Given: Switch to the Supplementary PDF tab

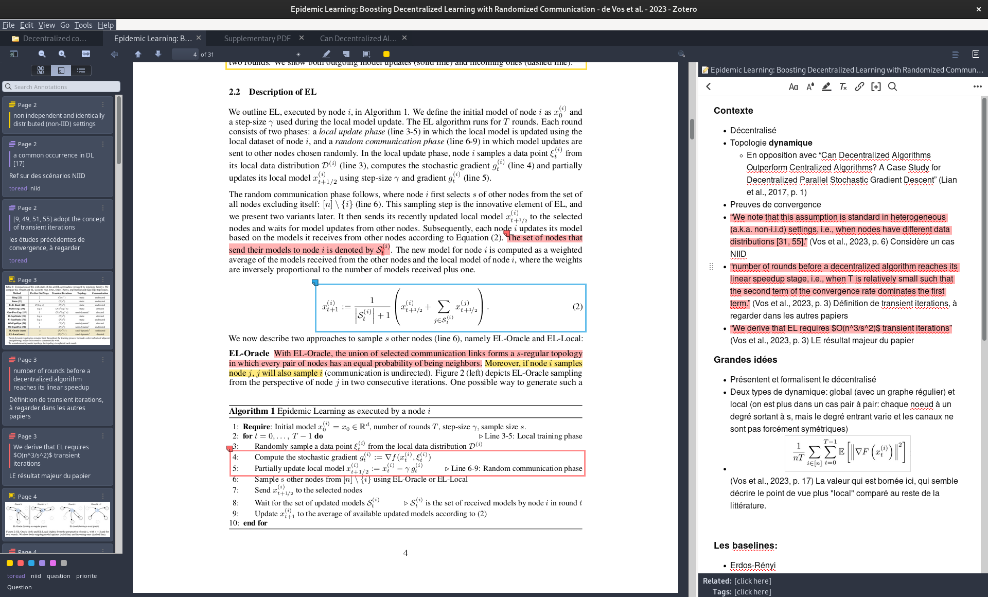Looking at the screenshot, I should pos(257,39).
